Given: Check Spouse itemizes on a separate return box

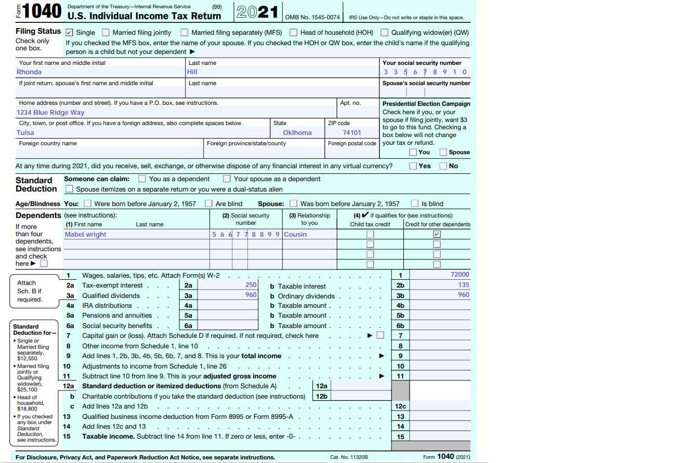Looking at the screenshot, I should tap(70, 188).
